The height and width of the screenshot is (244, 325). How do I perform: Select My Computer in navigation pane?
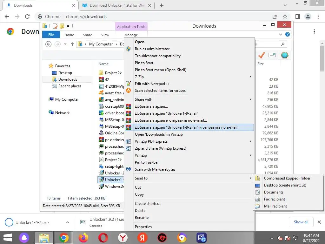click(67, 99)
